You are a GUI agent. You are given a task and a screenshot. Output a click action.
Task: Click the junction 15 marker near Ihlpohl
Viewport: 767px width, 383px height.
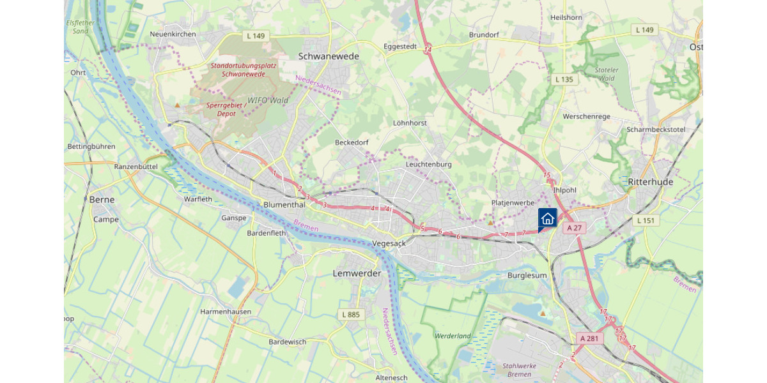click(546, 175)
